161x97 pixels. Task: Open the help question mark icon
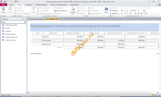(x=160, y=5)
